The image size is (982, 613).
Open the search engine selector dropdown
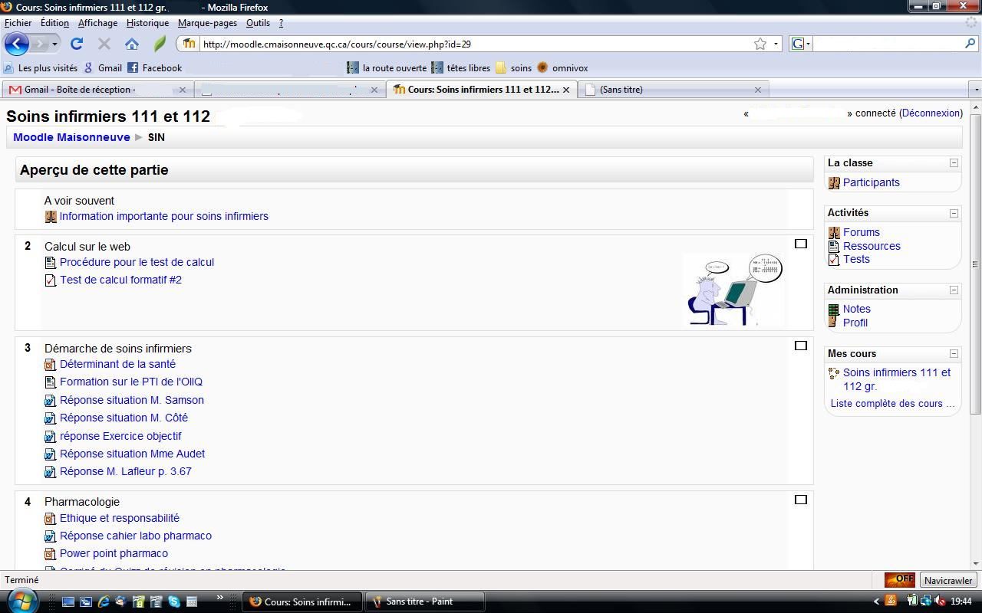tap(801, 44)
